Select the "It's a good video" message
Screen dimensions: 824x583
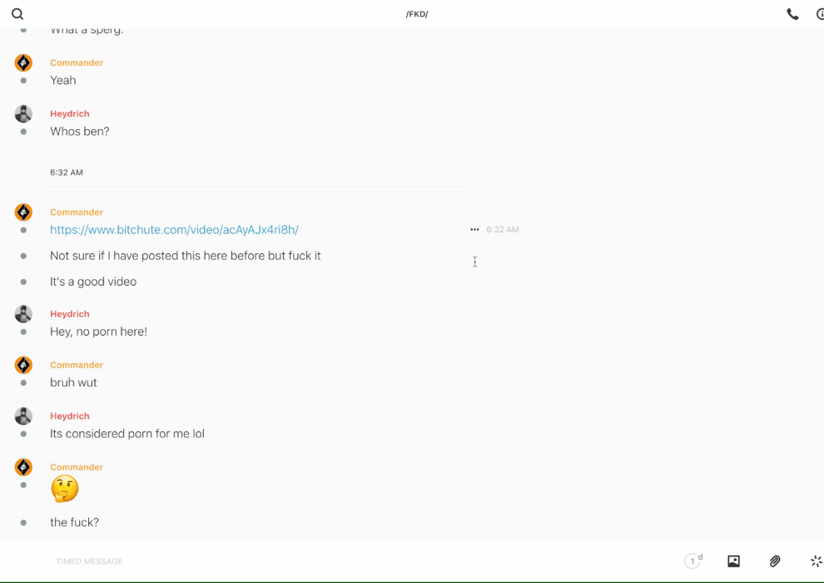pos(93,282)
